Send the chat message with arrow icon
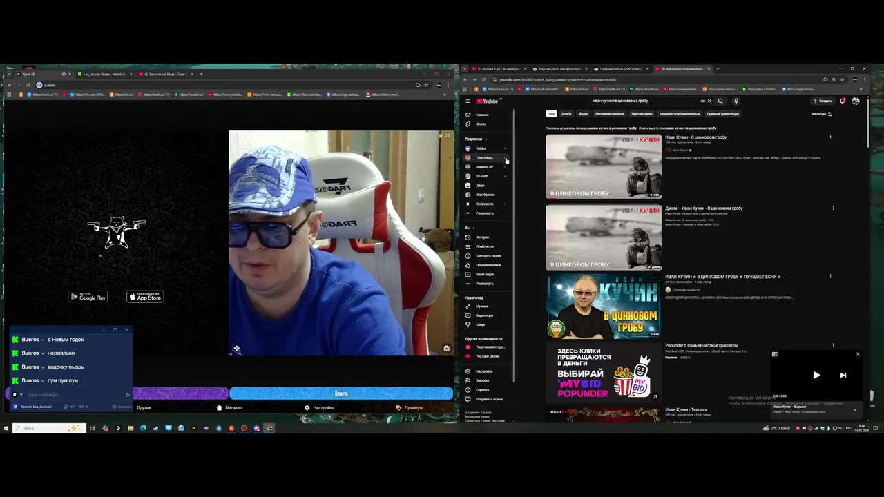Image resolution: width=884 pixels, height=497 pixels. 127,395
